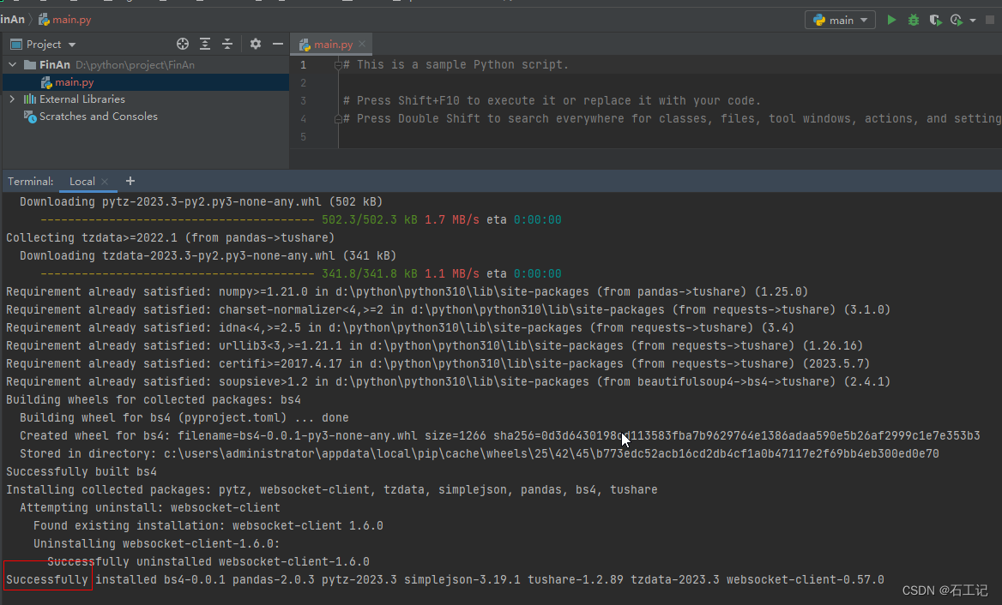This screenshot has height=605, width=1002.
Task: Close the main.py editor tab
Action: tap(362, 44)
